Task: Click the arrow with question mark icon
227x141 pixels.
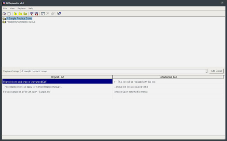Action: tap(59, 14)
